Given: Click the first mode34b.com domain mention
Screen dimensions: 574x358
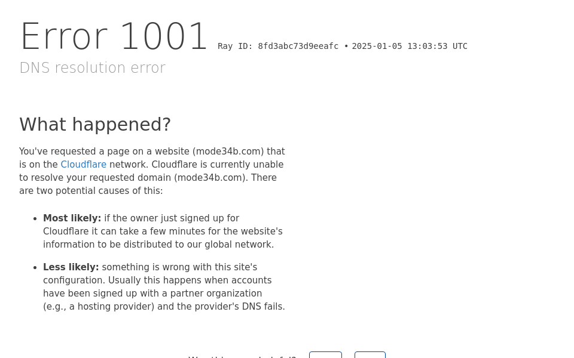Looking at the screenshot, I should point(228,152).
